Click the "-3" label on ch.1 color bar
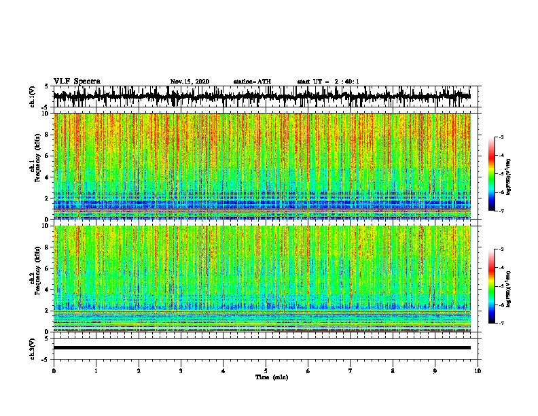Screen dimensions: 538x416 click(501, 137)
